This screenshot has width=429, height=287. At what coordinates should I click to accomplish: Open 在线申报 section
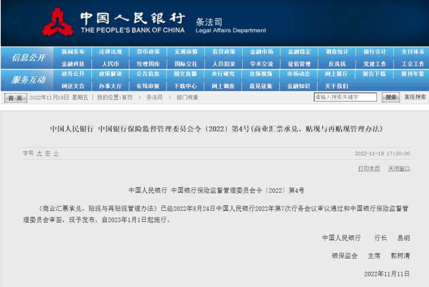(148, 86)
